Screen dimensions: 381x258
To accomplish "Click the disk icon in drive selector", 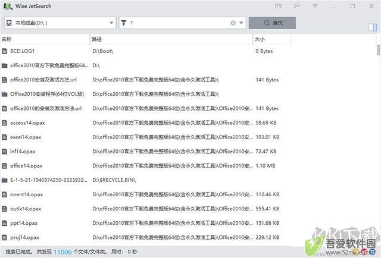I will [9, 23].
